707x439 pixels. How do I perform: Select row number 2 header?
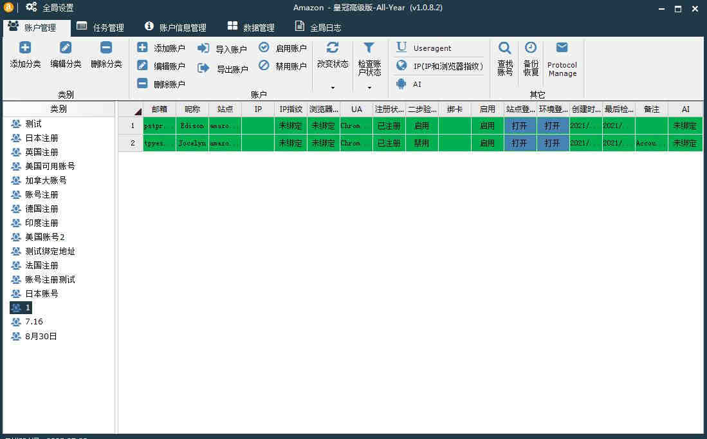(x=131, y=143)
